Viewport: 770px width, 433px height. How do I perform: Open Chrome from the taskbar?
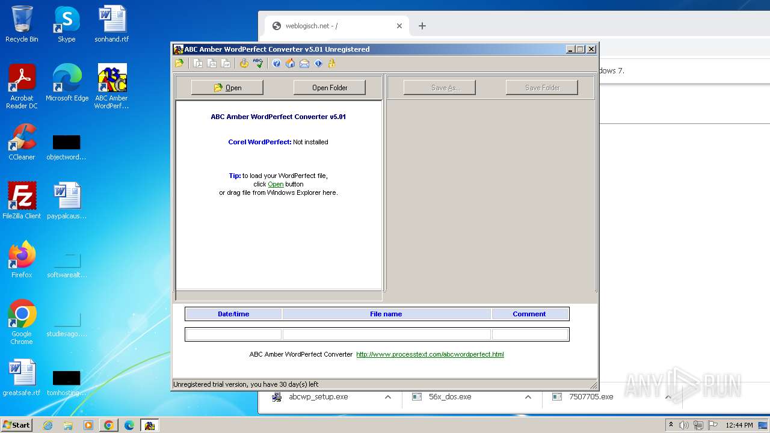click(109, 425)
